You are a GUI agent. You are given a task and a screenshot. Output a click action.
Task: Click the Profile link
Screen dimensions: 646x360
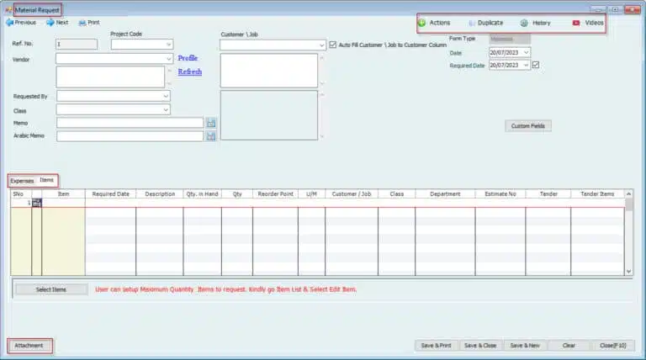pos(189,58)
